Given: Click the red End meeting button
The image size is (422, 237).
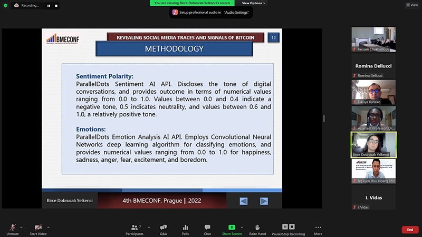Looking at the screenshot, I should (410, 230).
